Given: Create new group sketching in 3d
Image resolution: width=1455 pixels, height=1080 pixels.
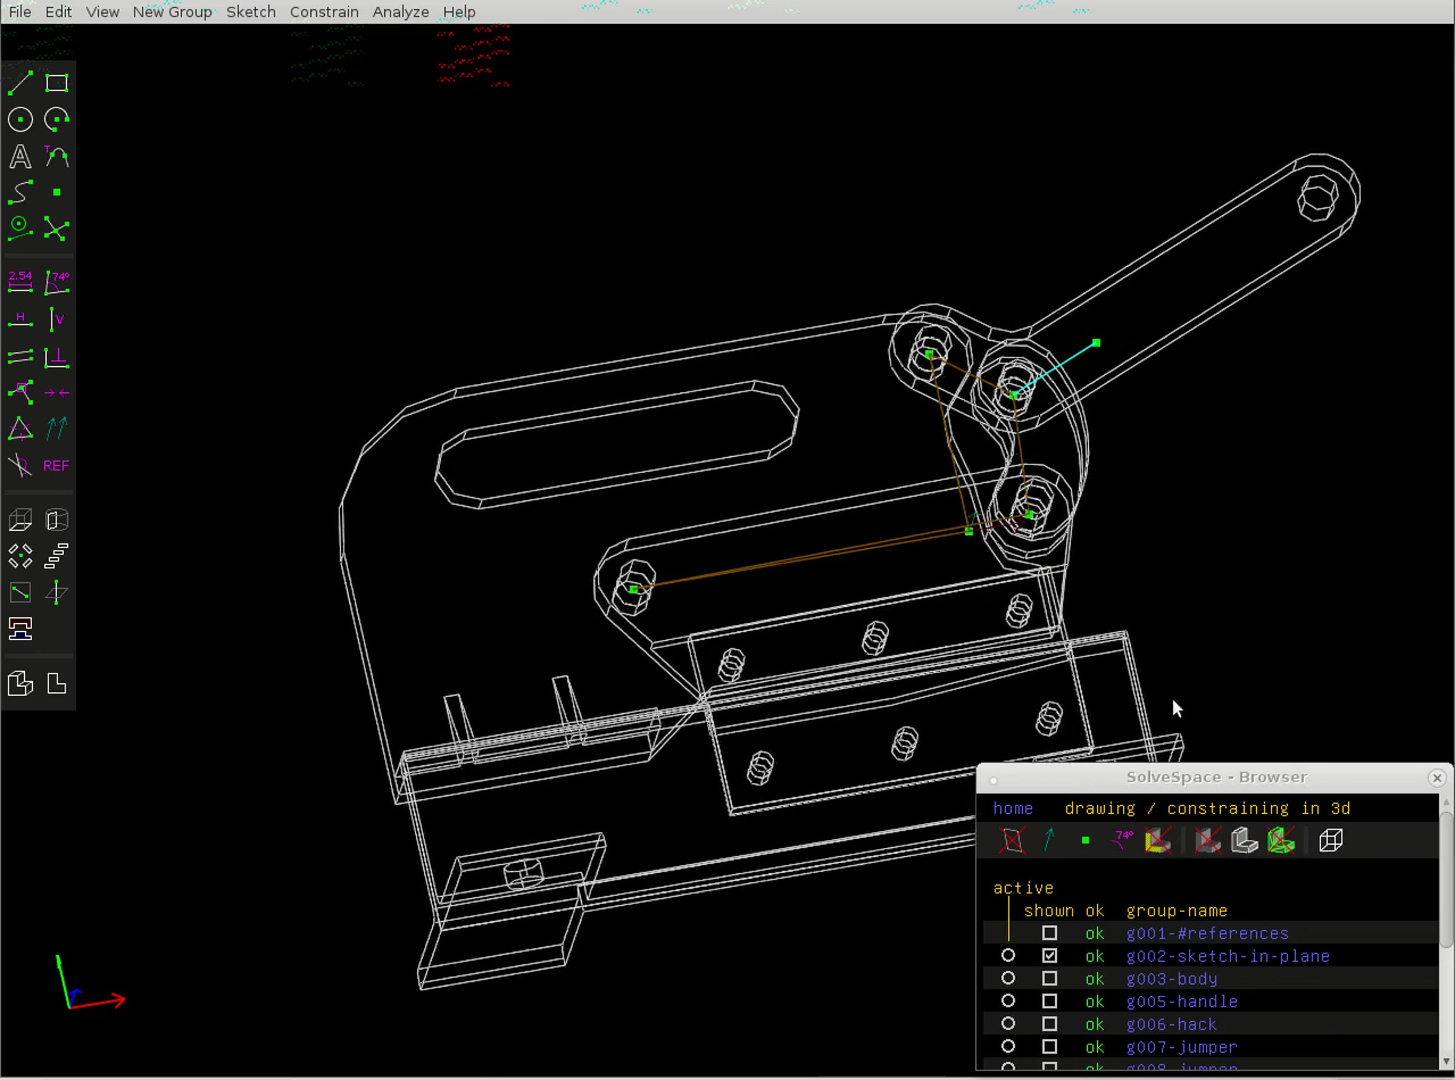Looking at the screenshot, I should 57,592.
